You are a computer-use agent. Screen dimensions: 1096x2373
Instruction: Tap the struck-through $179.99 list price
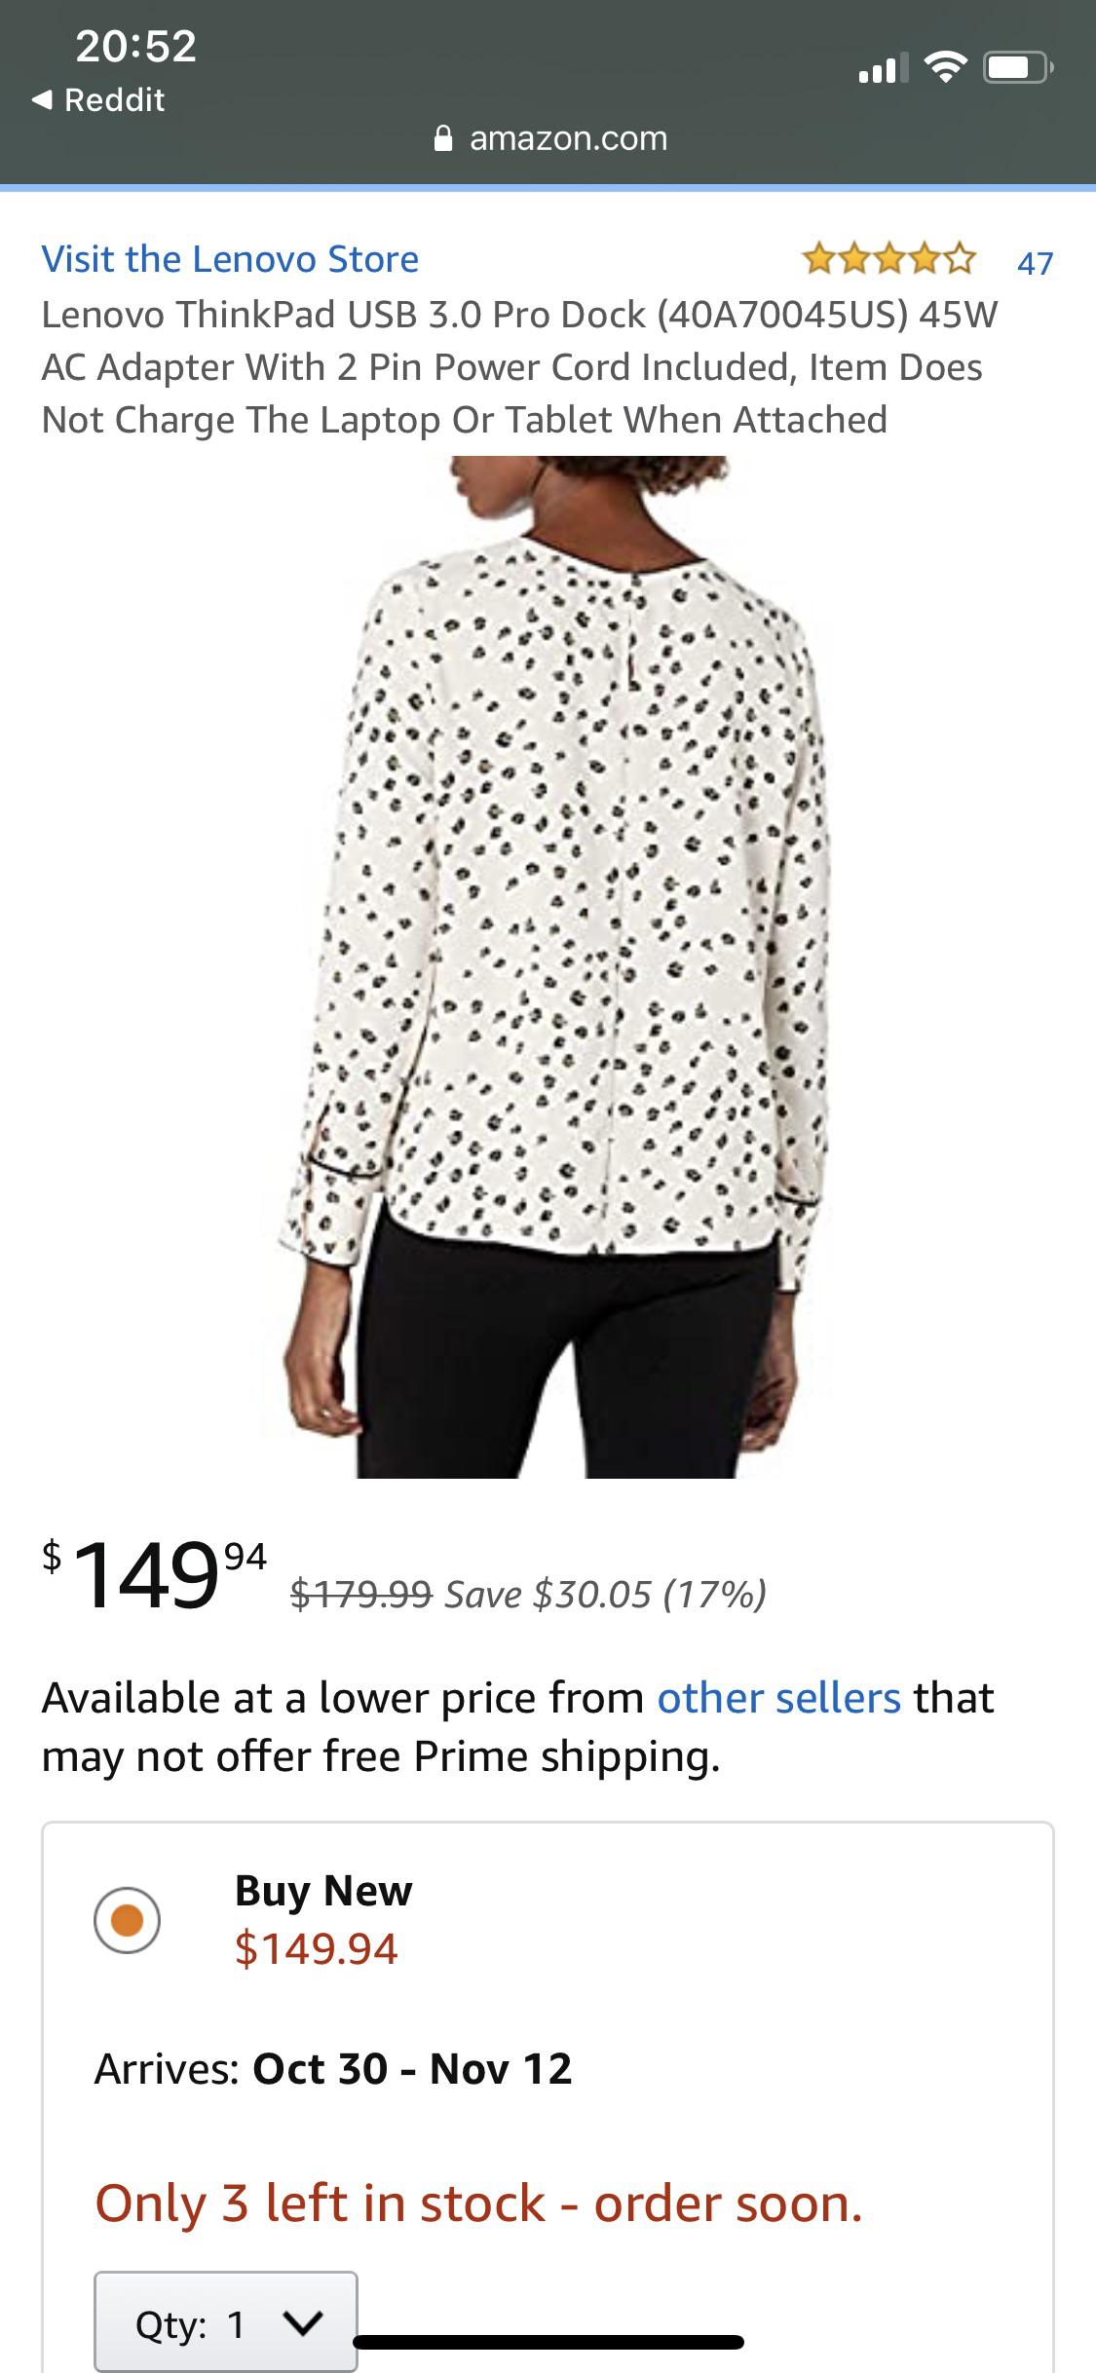click(x=361, y=1594)
